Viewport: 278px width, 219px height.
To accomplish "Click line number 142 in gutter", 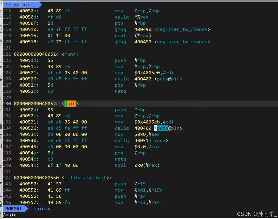I will pyautogui.click(x=7, y=178).
